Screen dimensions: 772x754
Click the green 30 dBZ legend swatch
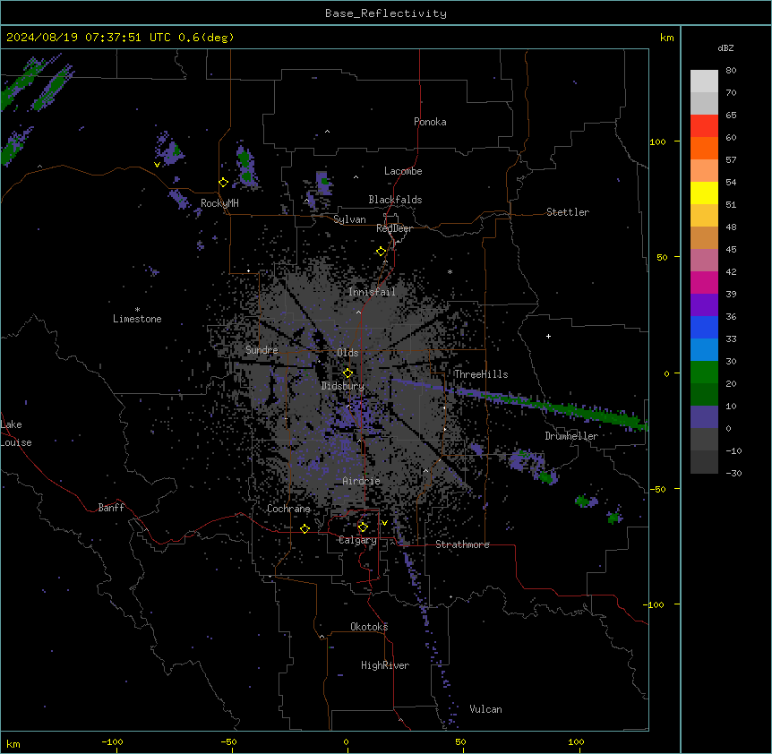[704, 373]
